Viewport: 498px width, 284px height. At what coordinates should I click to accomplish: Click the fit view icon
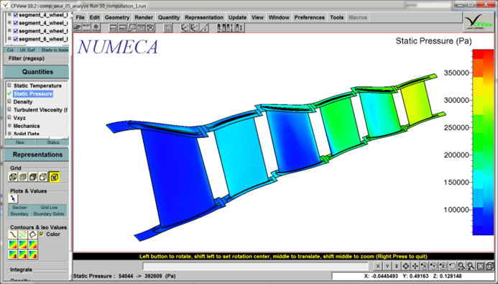point(481,266)
